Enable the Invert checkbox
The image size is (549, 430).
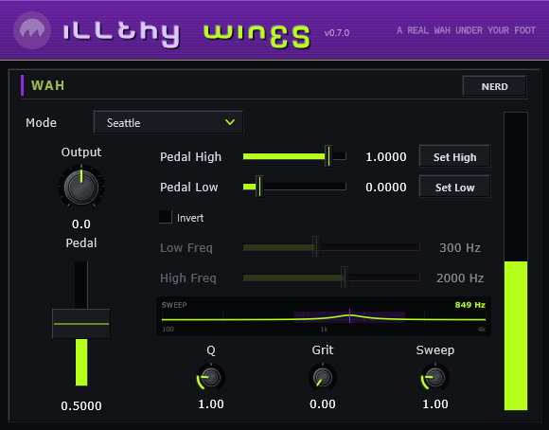click(166, 217)
